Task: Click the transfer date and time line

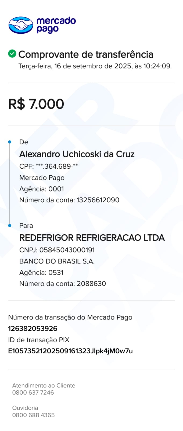Action: 95,66
